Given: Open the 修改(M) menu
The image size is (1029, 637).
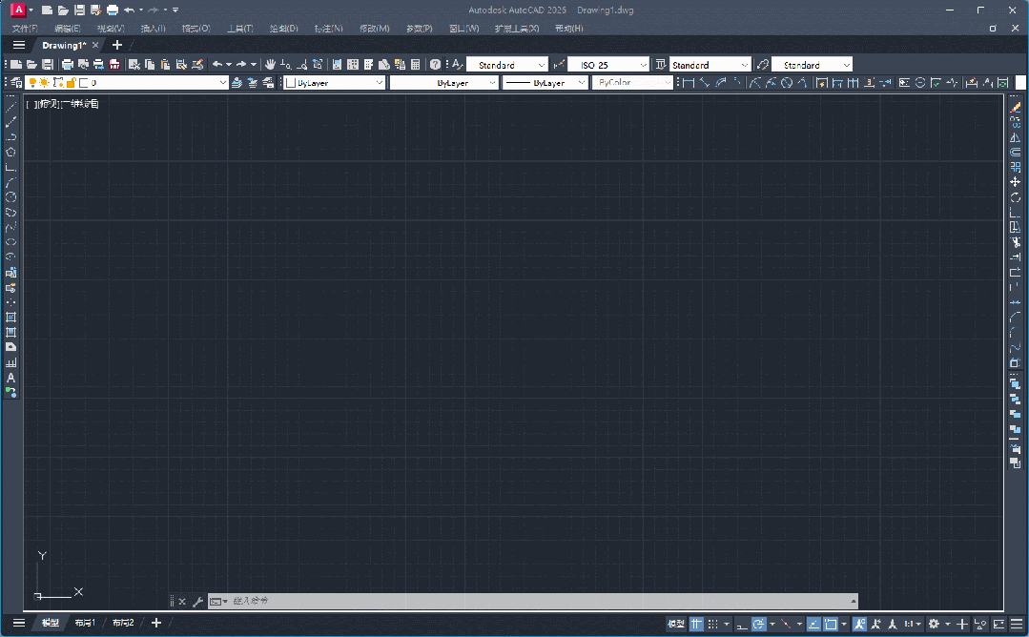Looking at the screenshot, I should (375, 29).
